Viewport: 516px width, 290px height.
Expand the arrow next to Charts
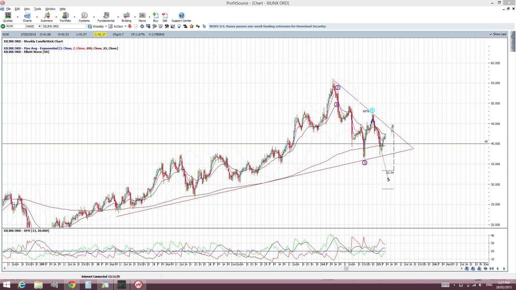tap(36, 17)
